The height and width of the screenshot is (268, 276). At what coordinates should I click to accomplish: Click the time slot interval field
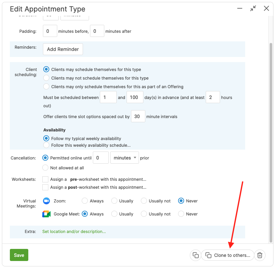[x=138, y=116]
